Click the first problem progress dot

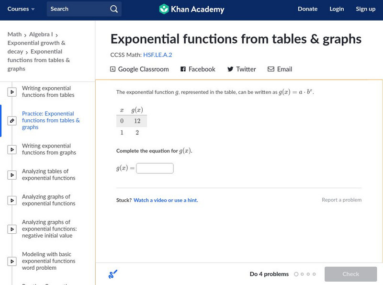[296, 274]
